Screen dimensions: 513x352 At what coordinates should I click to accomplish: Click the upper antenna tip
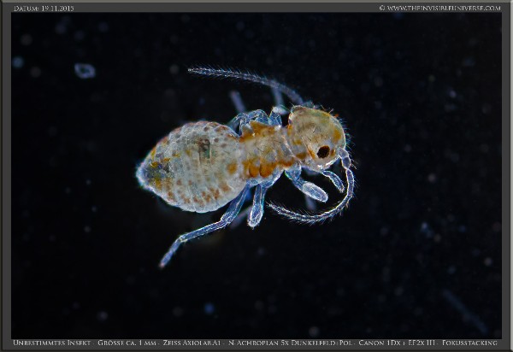(194, 70)
